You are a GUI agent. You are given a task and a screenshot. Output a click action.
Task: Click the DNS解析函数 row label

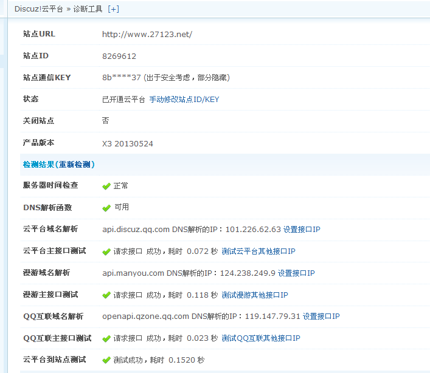[47, 208]
